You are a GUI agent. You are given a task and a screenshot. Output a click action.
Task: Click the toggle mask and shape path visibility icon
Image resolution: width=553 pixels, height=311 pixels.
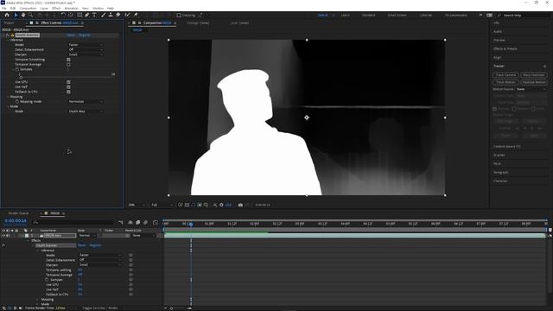click(194, 205)
